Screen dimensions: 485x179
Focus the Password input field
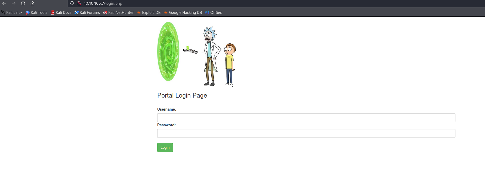306,133
